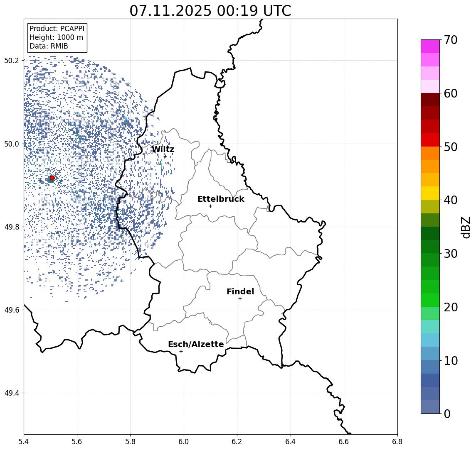The image size is (476, 450).
Task: Click the latitude tick label 49.6
Action: [11, 310]
